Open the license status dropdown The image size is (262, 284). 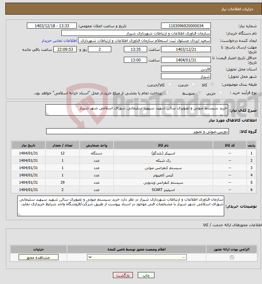(137, 257)
